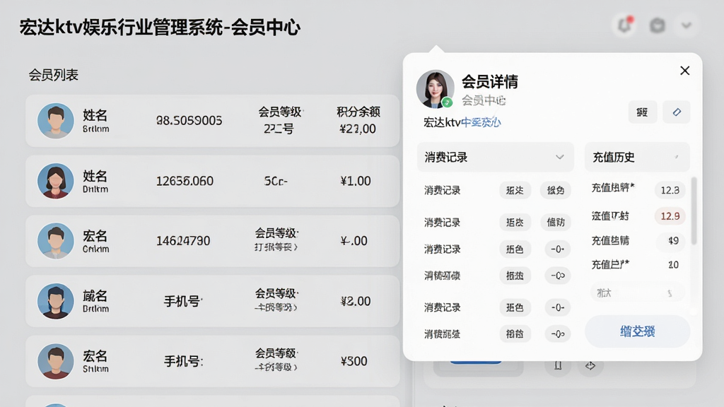
Task: Close the 会员详情 popup
Action: [684, 71]
